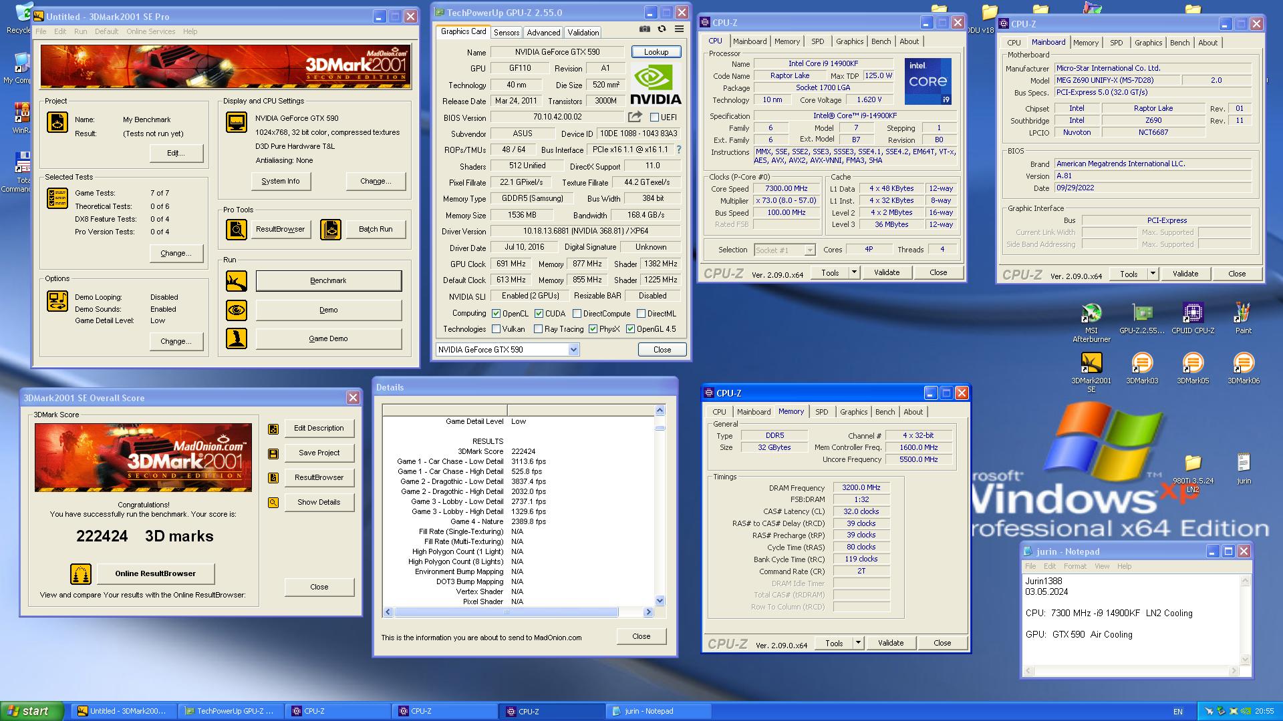Click Close in the Details window
This screenshot has height=721, width=1283.
coord(641,637)
